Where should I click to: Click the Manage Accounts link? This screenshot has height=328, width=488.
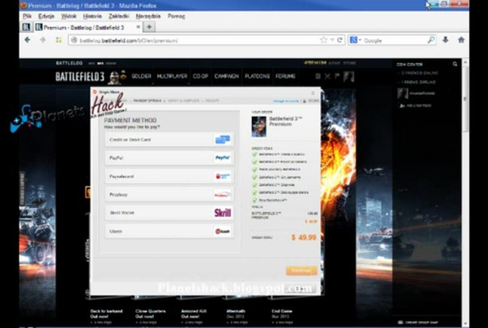click(286, 101)
